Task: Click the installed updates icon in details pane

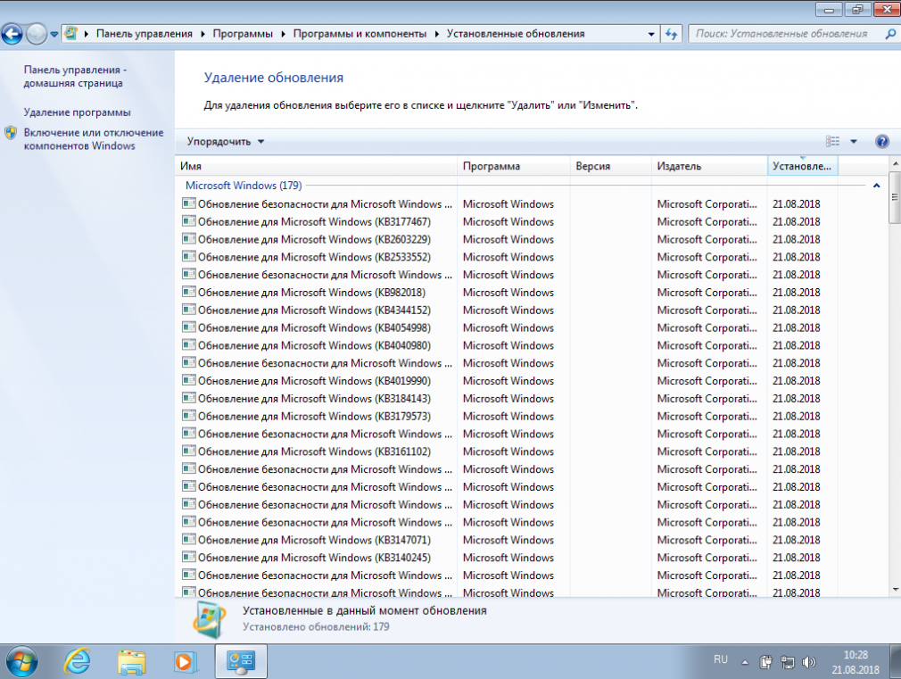Action: (209, 619)
